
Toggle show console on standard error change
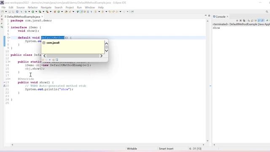click(x=262, y=21)
